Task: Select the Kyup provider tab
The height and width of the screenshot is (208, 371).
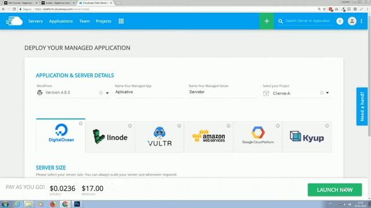Action: click(x=307, y=137)
